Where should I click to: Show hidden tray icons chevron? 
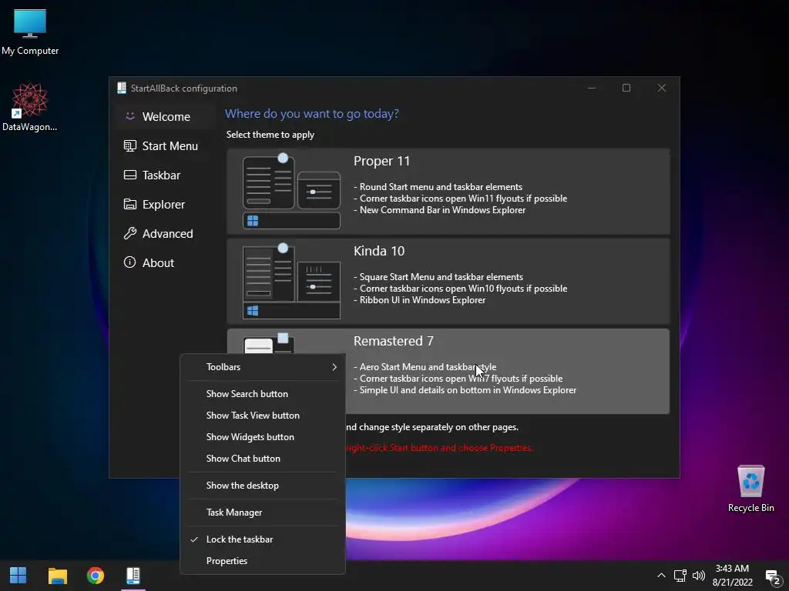tap(661, 576)
